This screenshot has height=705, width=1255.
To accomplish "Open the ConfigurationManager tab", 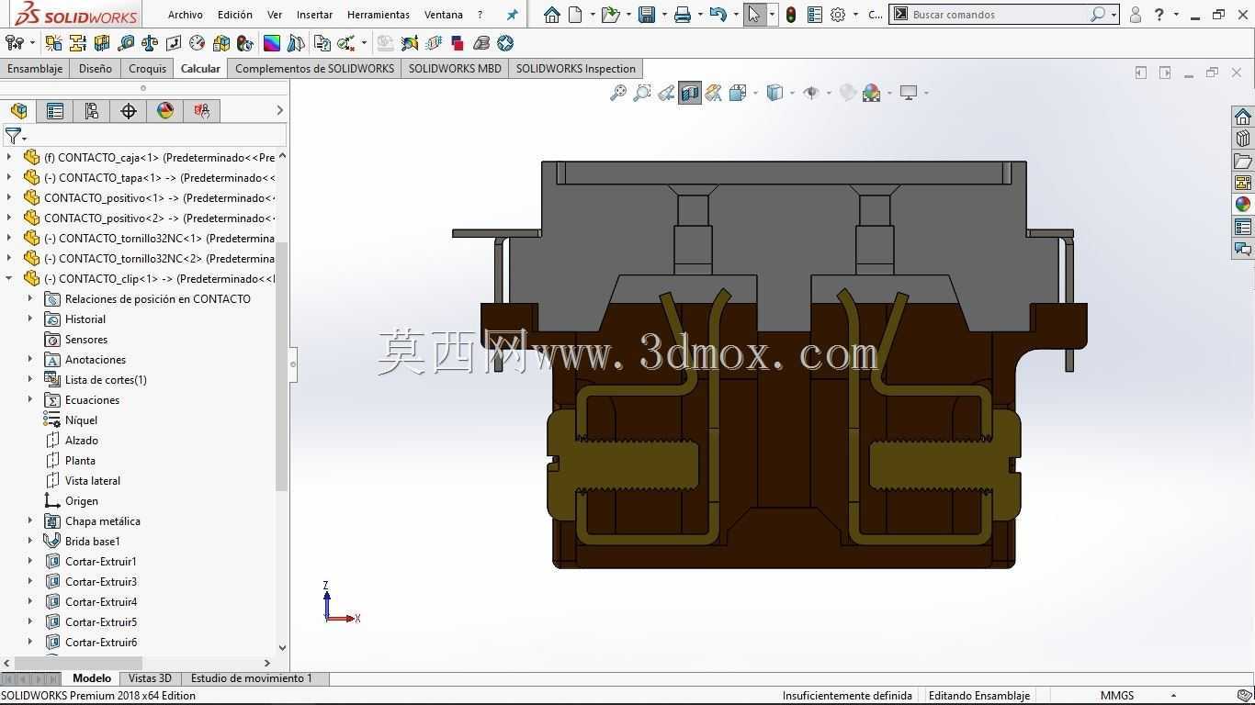I will pyautogui.click(x=92, y=111).
